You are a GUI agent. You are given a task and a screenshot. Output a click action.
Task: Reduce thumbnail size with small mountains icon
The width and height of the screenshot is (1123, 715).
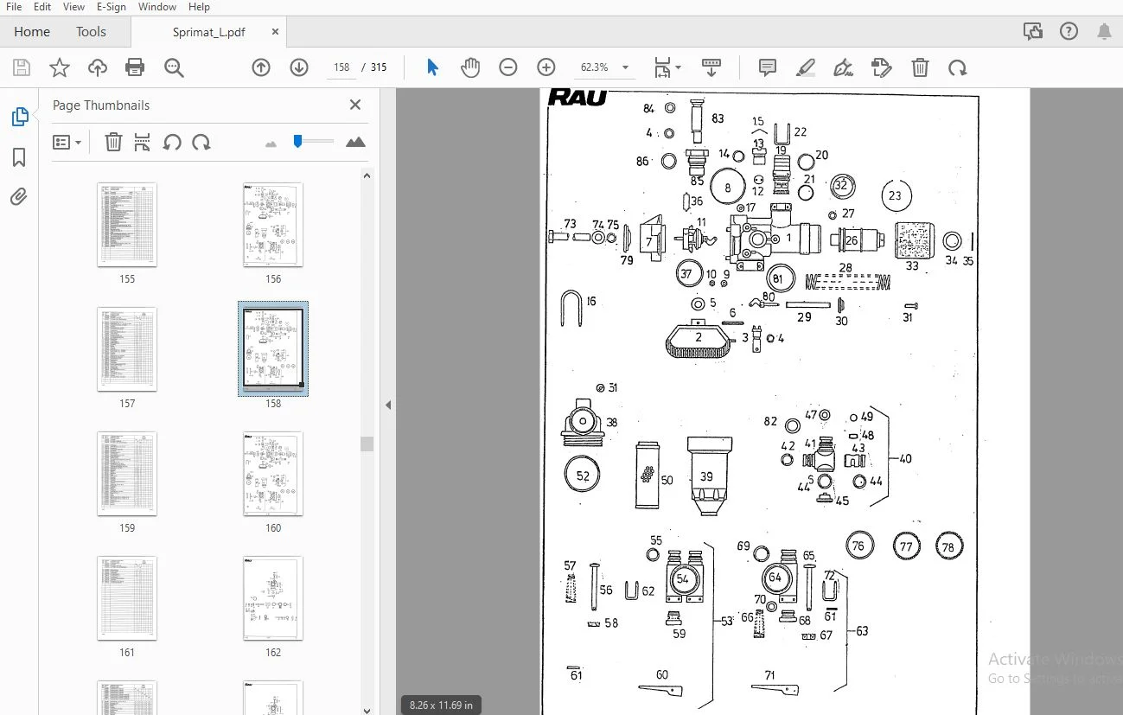pos(271,143)
